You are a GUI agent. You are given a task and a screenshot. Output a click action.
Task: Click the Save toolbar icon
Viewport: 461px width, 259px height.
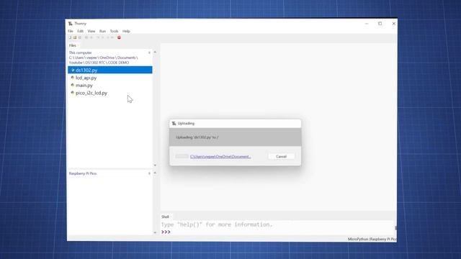[x=80, y=37]
